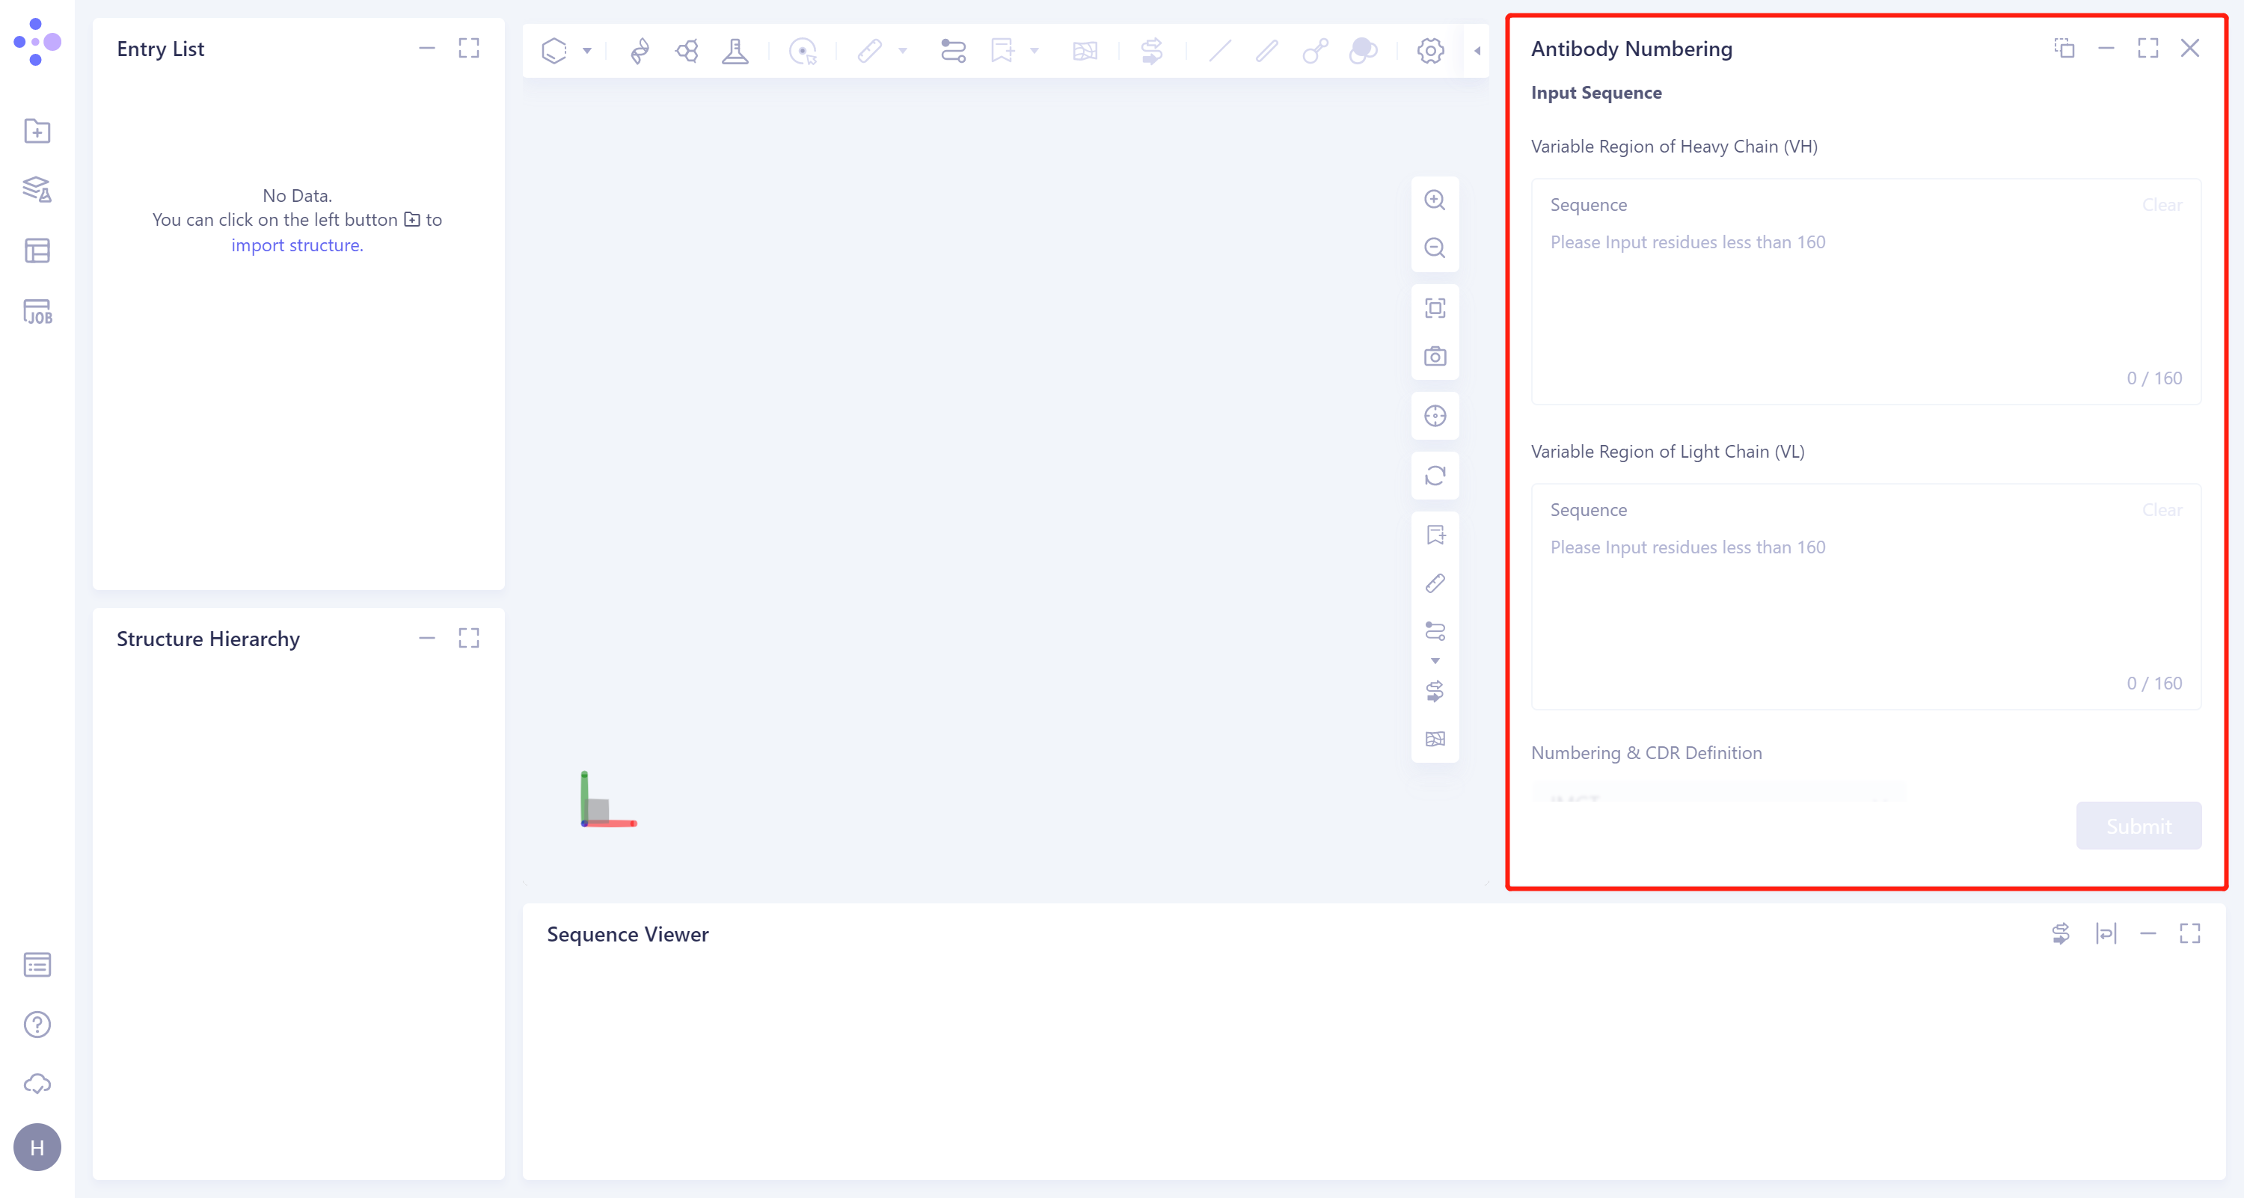The width and height of the screenshot is (2244, 1198).
Task: Click the circular reset rotation icon
Action: tap(1434, 476)
